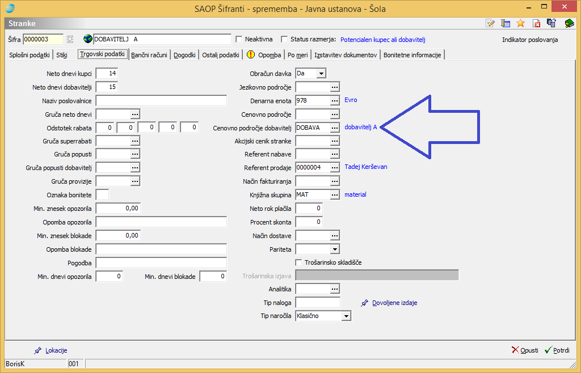Open lookup for Gruča popusti dobavitelj
581x373 pixels.
[135, 168]
